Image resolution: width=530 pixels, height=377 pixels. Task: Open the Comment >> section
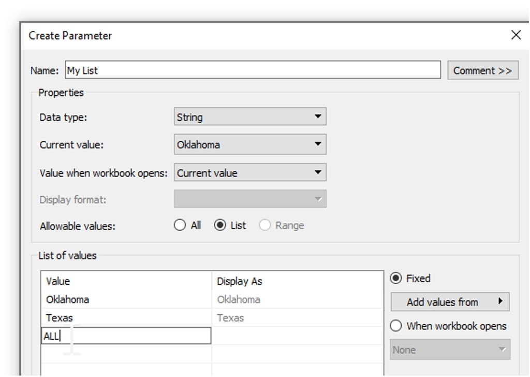click(x=483, y=70)
